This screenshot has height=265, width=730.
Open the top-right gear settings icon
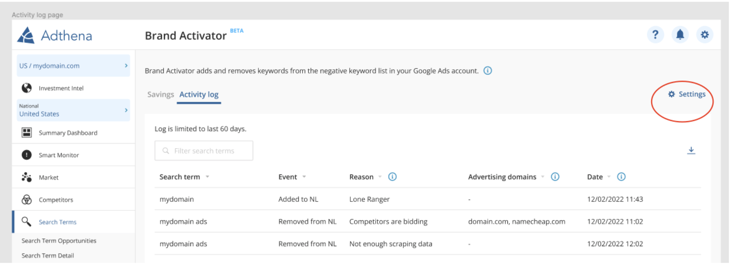[705, 35]
